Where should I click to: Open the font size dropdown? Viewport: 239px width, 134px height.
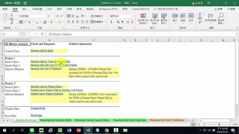(54, 16)
